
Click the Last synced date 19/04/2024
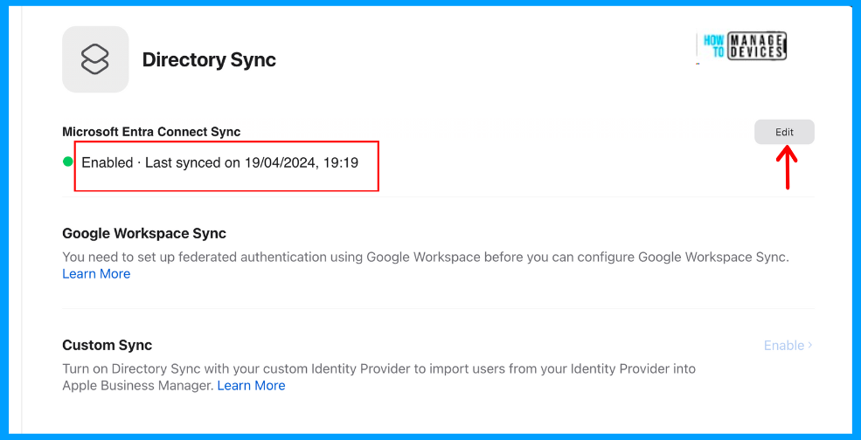[276, 162]
